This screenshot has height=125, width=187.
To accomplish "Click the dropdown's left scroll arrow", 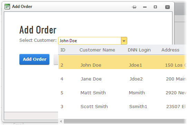I will [x=61, y=122].
